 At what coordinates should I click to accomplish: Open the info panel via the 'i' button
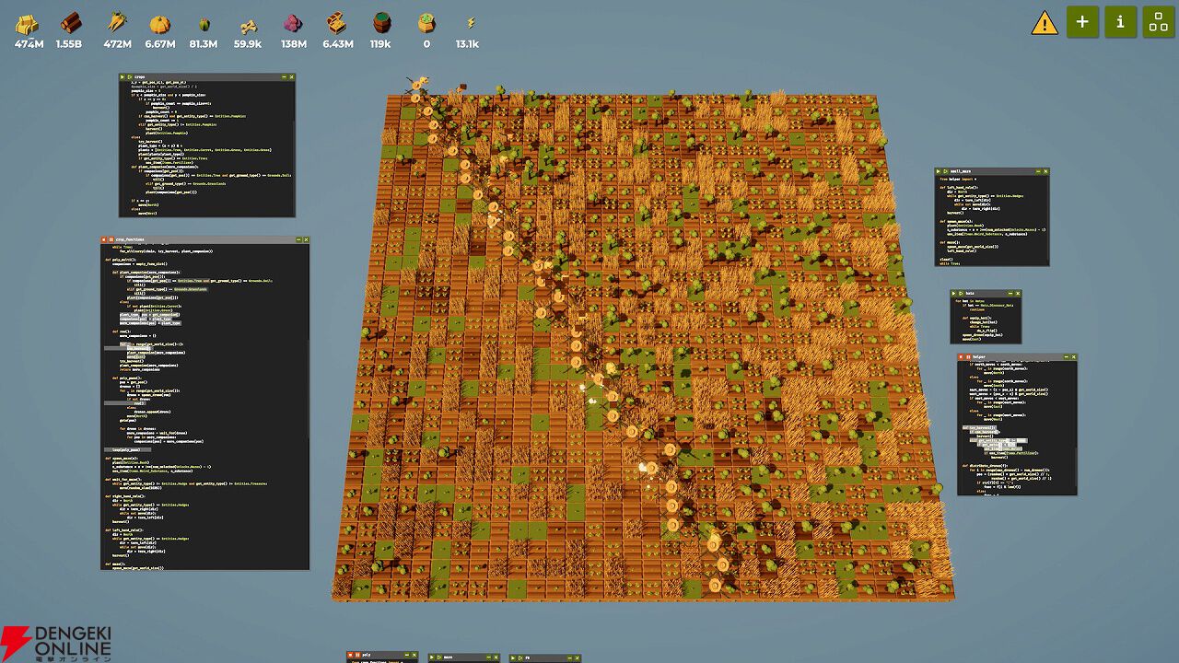click(x=1120, y=22)
